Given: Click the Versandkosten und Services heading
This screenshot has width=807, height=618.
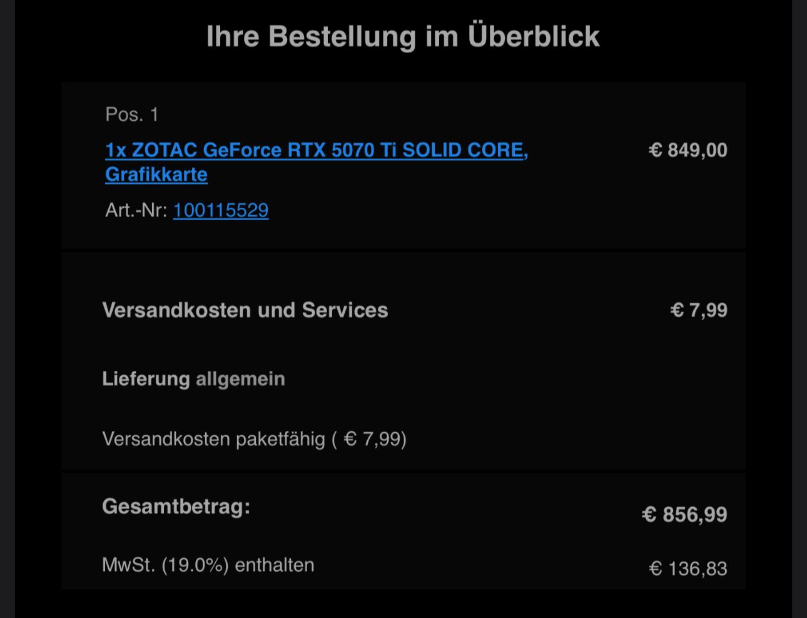Looking at the screenshot, I should pos(245,310).
